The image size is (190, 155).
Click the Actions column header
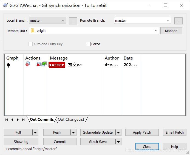coord(36,58)
